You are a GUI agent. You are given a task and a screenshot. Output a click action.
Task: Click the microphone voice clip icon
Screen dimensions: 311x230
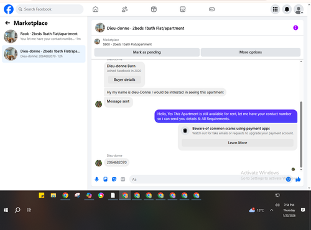[96, 179]
